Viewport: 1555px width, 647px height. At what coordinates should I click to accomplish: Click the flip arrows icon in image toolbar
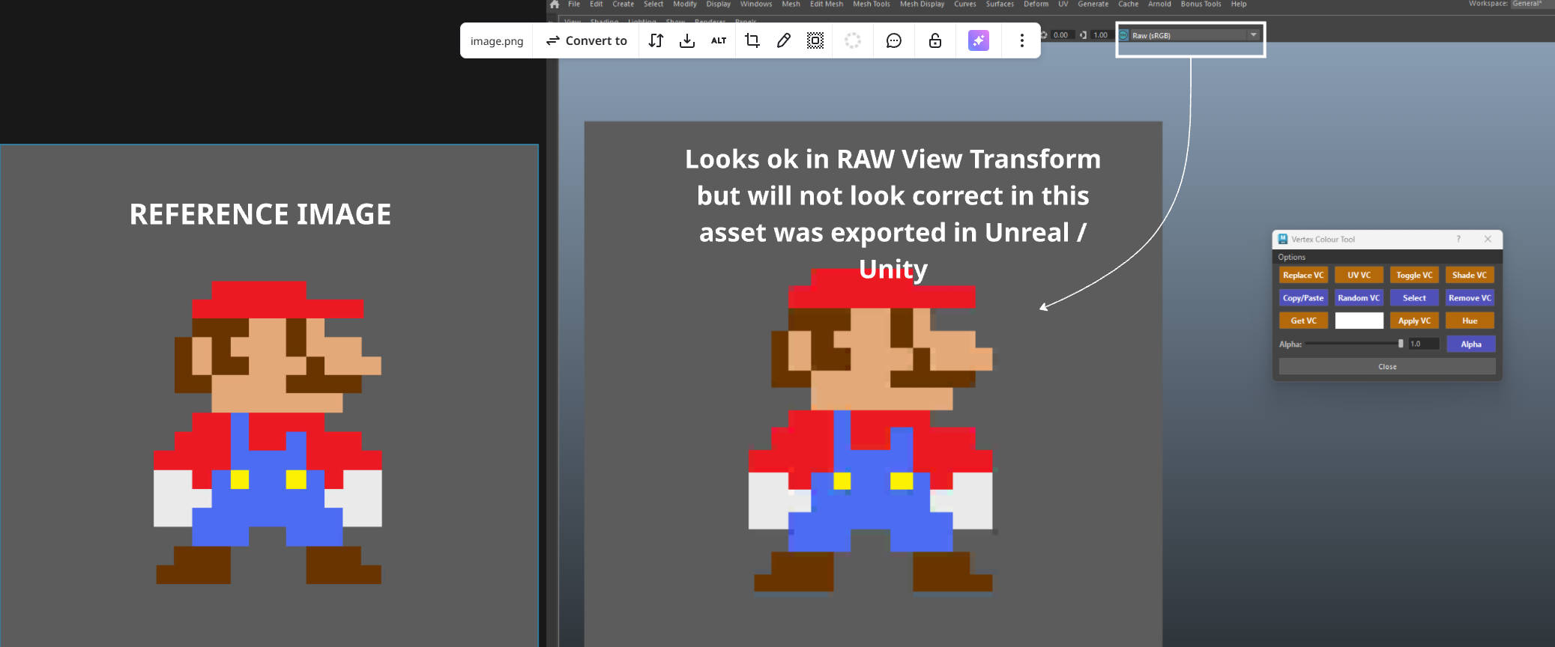click(656, 40)
